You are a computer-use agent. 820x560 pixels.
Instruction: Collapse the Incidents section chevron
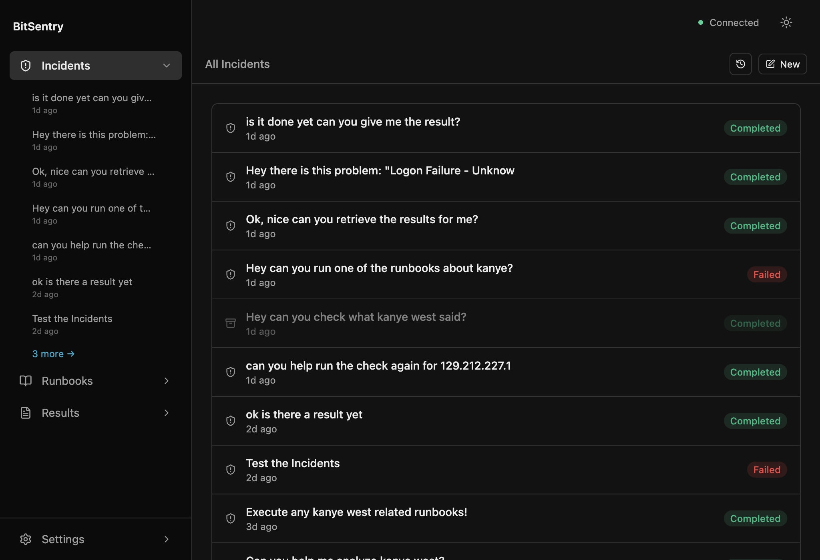click(x=167, y=65)
